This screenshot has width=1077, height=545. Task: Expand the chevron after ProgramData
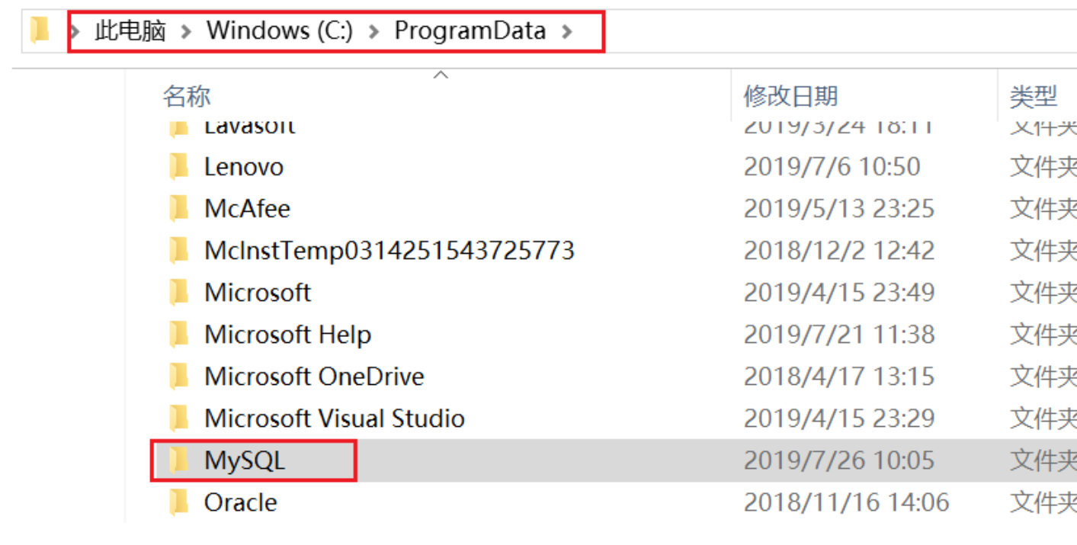point(566,31)
